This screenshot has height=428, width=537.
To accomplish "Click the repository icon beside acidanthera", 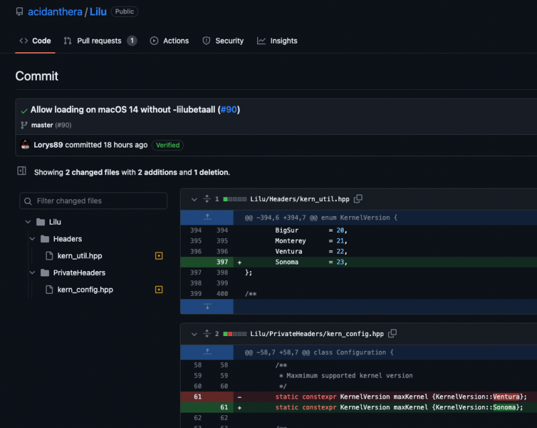I will pyautogui.click(x=19, y=11).
